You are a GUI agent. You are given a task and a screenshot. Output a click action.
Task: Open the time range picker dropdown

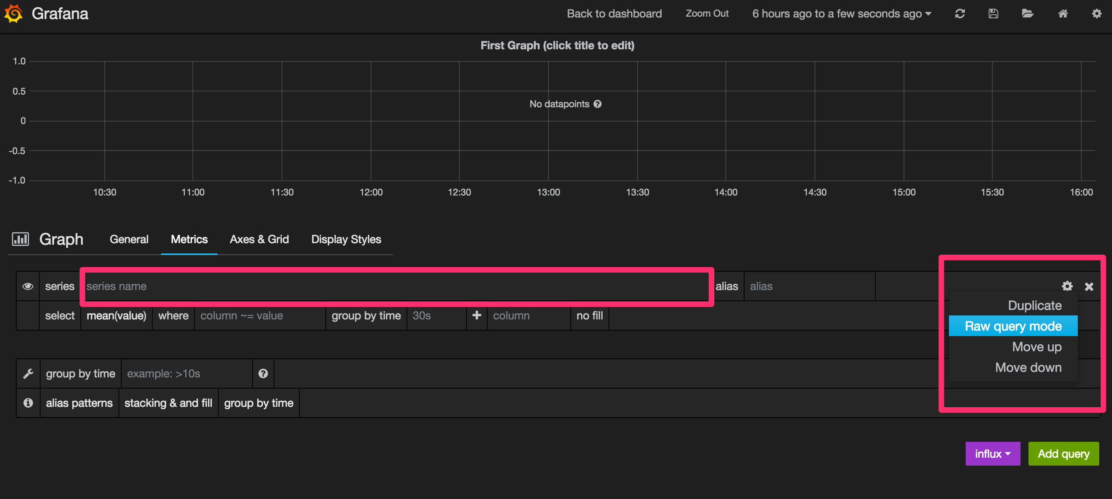pyautogui.click(x=841, y=14)
